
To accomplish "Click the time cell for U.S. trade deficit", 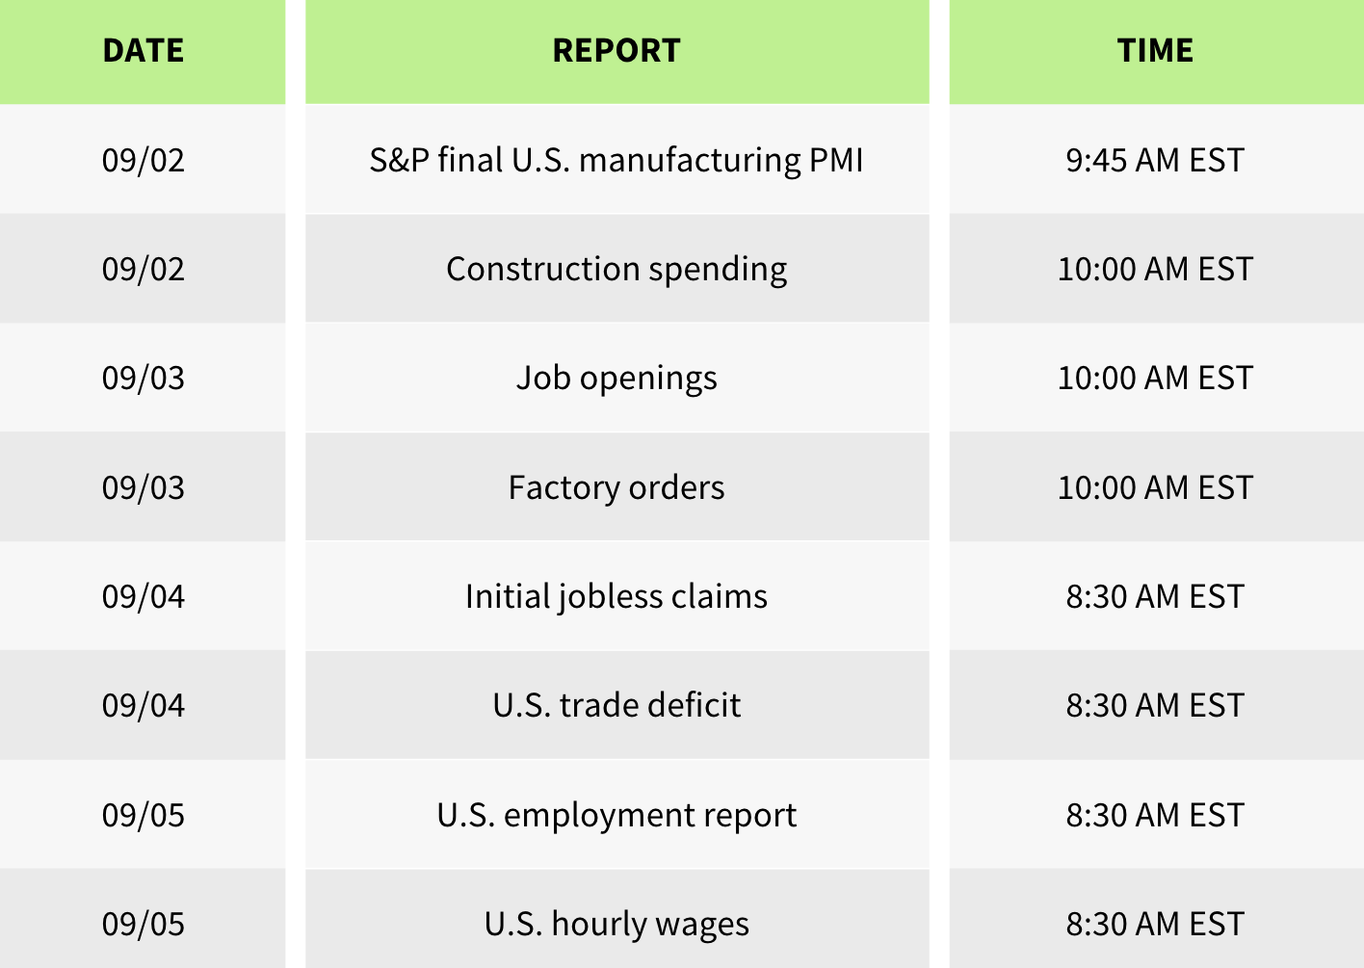I will pos(1155,705).
